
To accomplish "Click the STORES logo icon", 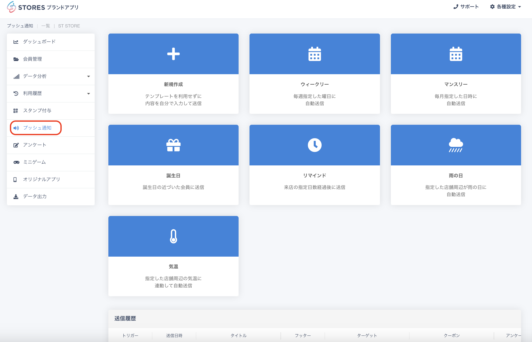I will tap(11, 7).
